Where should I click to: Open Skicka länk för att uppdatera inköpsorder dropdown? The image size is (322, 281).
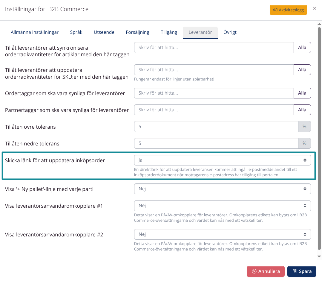coord(223,160)
